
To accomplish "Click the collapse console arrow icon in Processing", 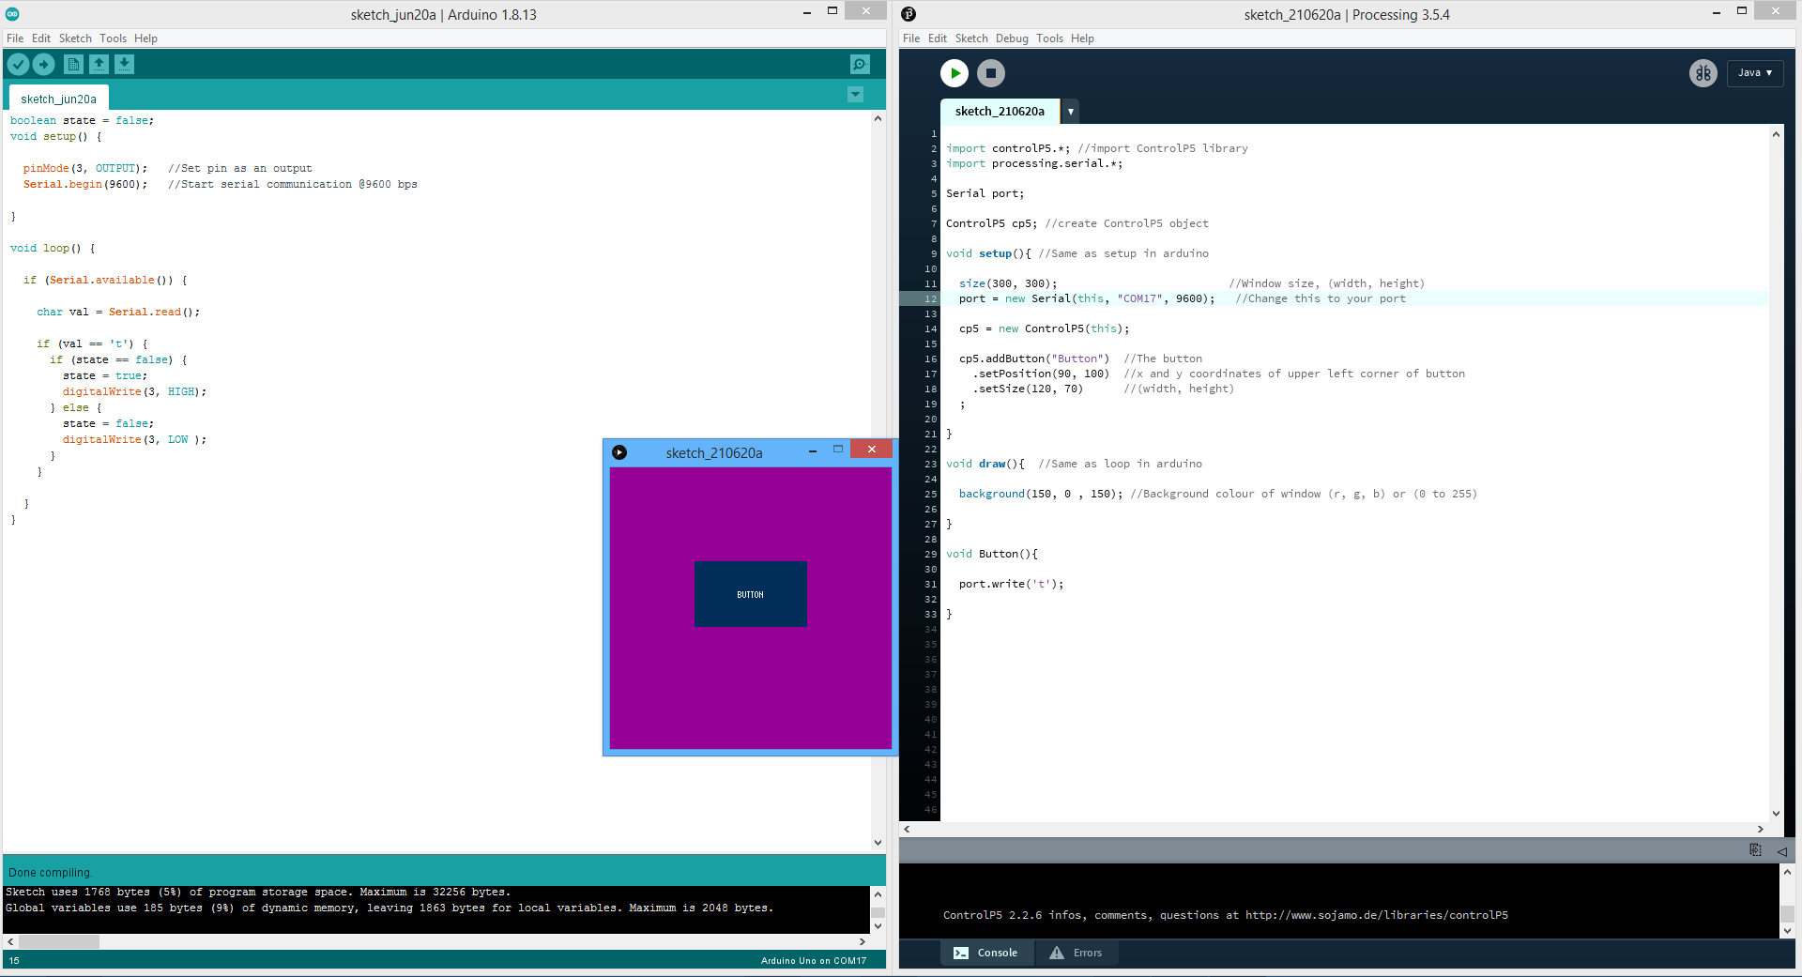I will [1781, 851].
